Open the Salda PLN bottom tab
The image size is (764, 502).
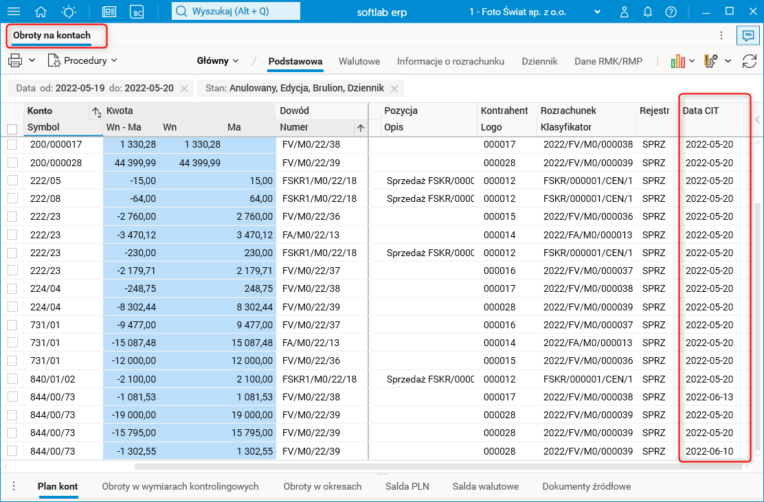(x=407, y=486)
